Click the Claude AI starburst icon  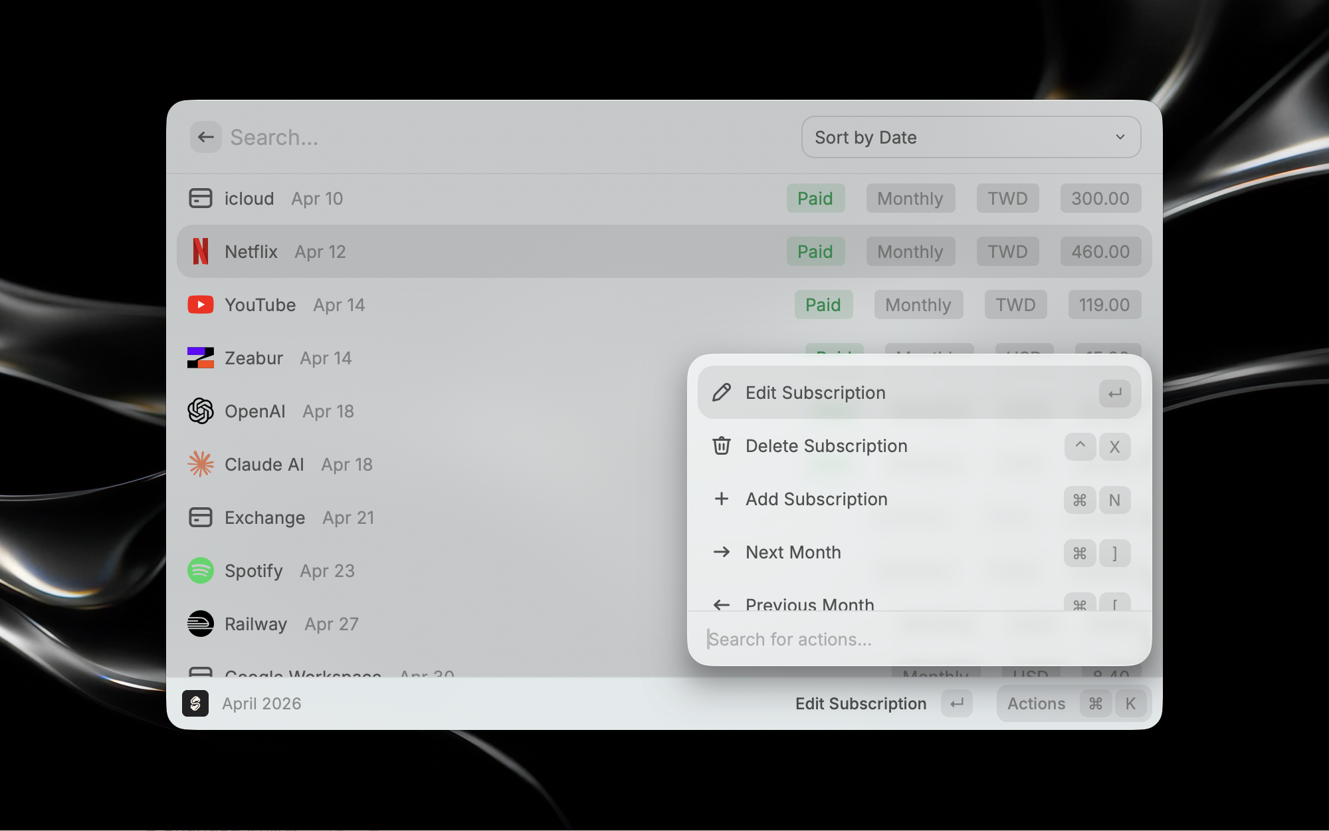(200, 464)
